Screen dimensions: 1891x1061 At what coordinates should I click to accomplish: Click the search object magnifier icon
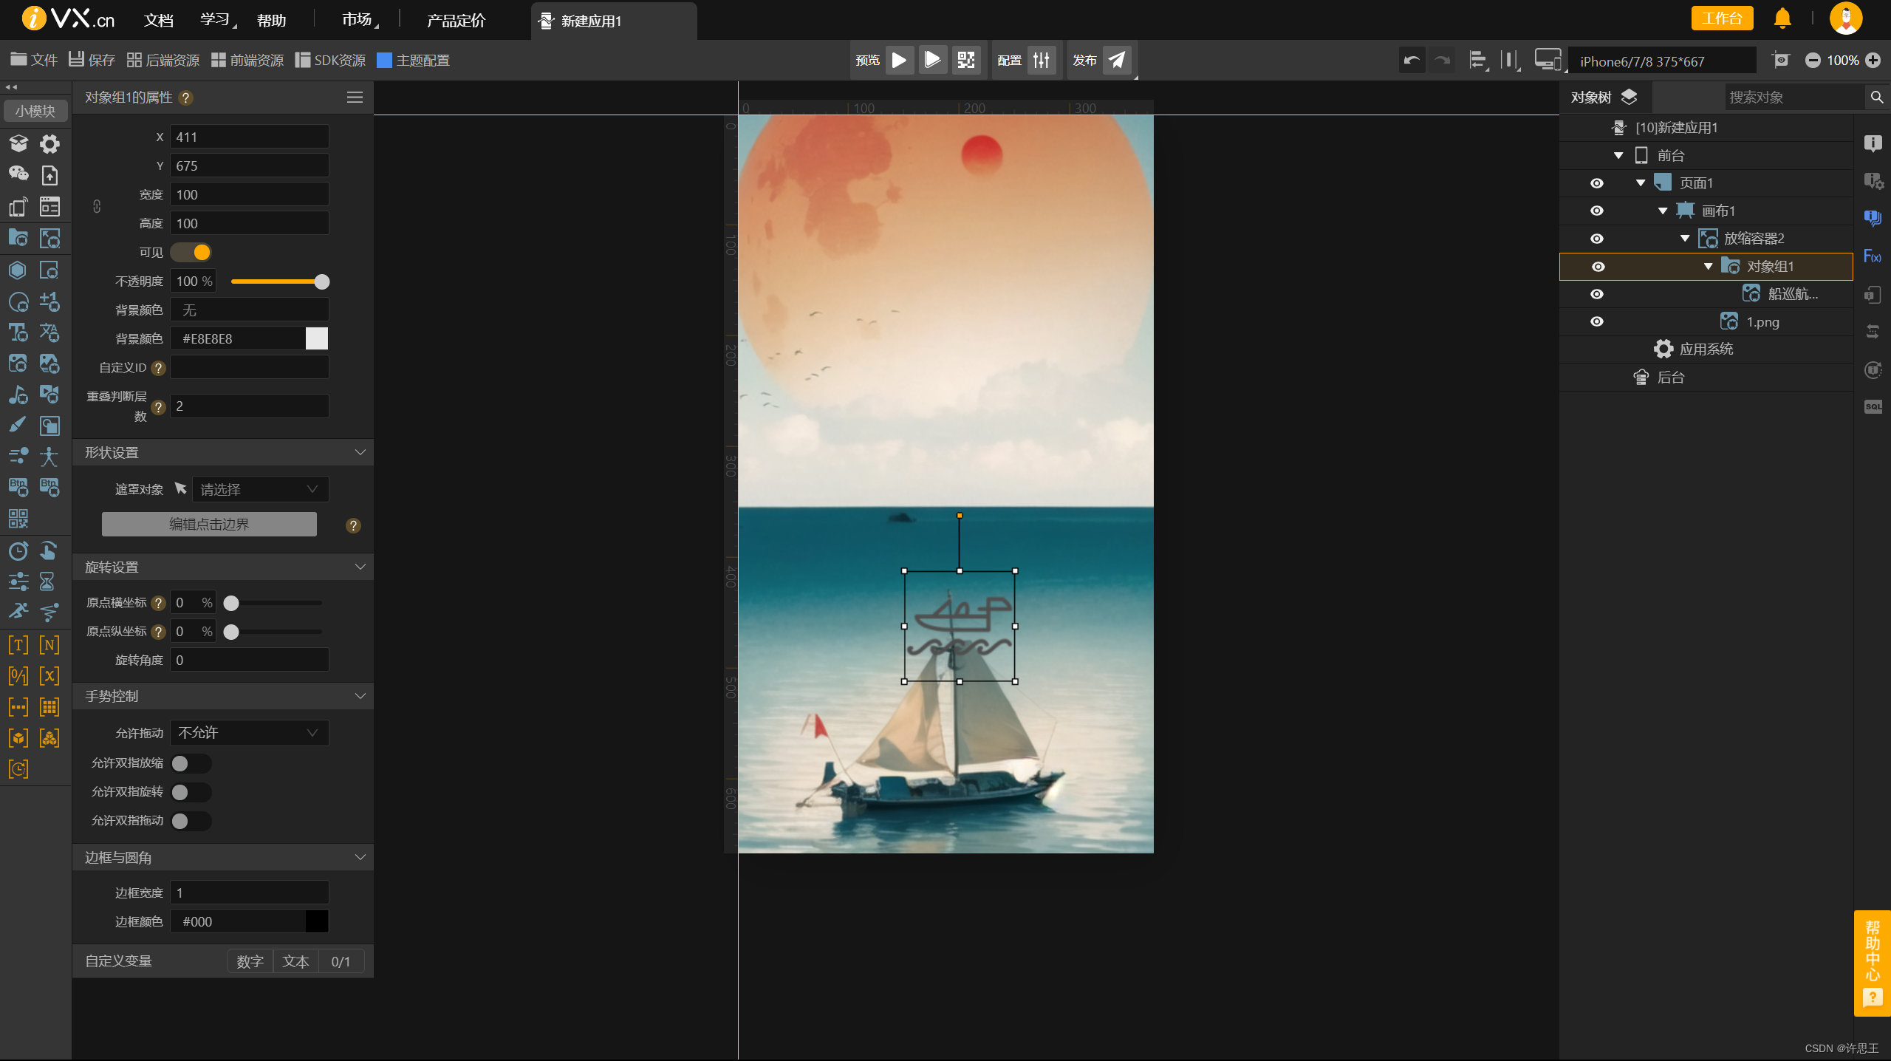coord(1876,97)
